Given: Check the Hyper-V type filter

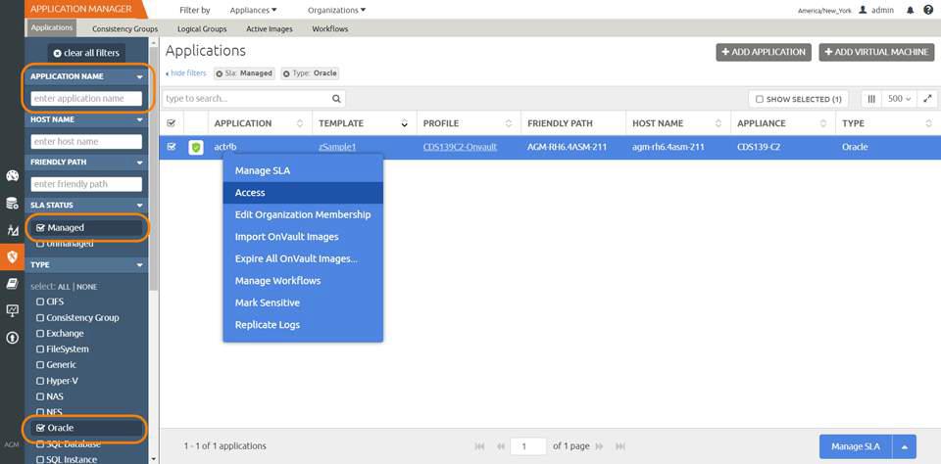Looking at the screenshot, I should [40, 381].
